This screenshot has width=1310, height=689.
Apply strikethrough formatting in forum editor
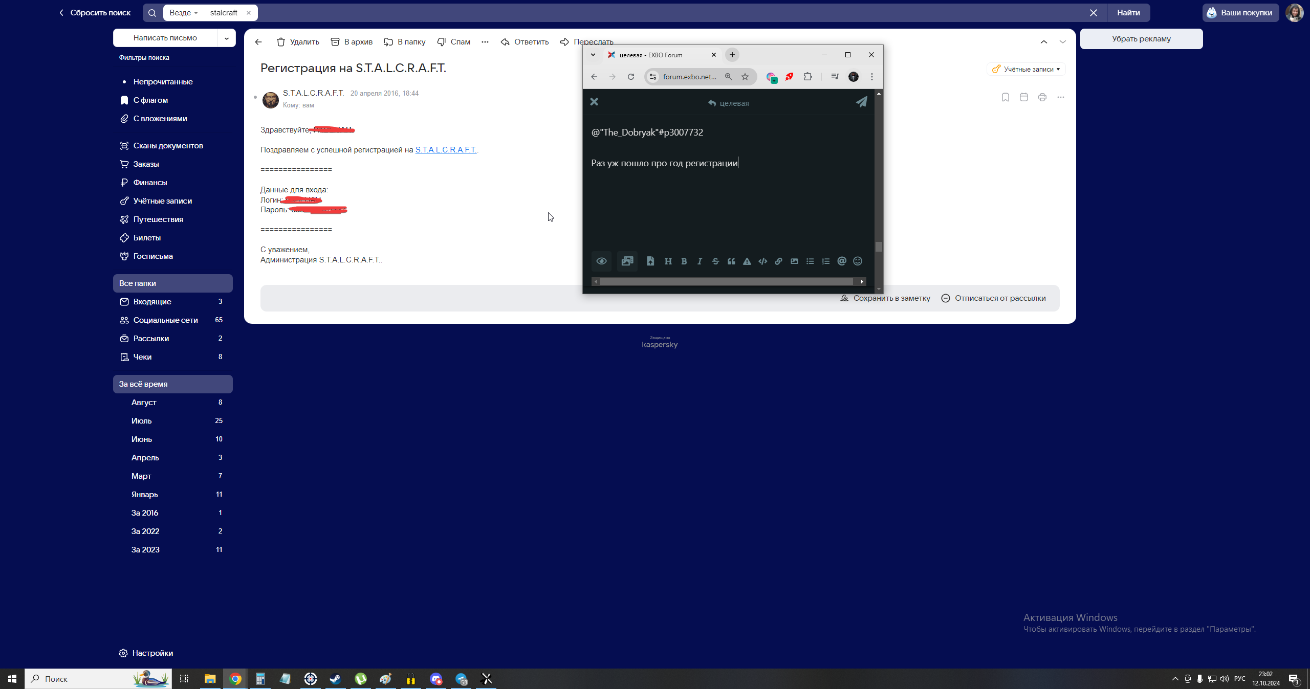[715, 261]
